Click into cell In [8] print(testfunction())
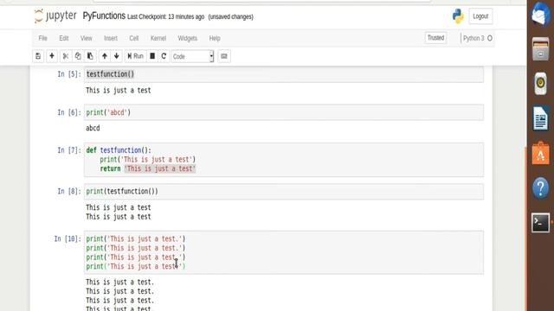 [x=284, y=192]
